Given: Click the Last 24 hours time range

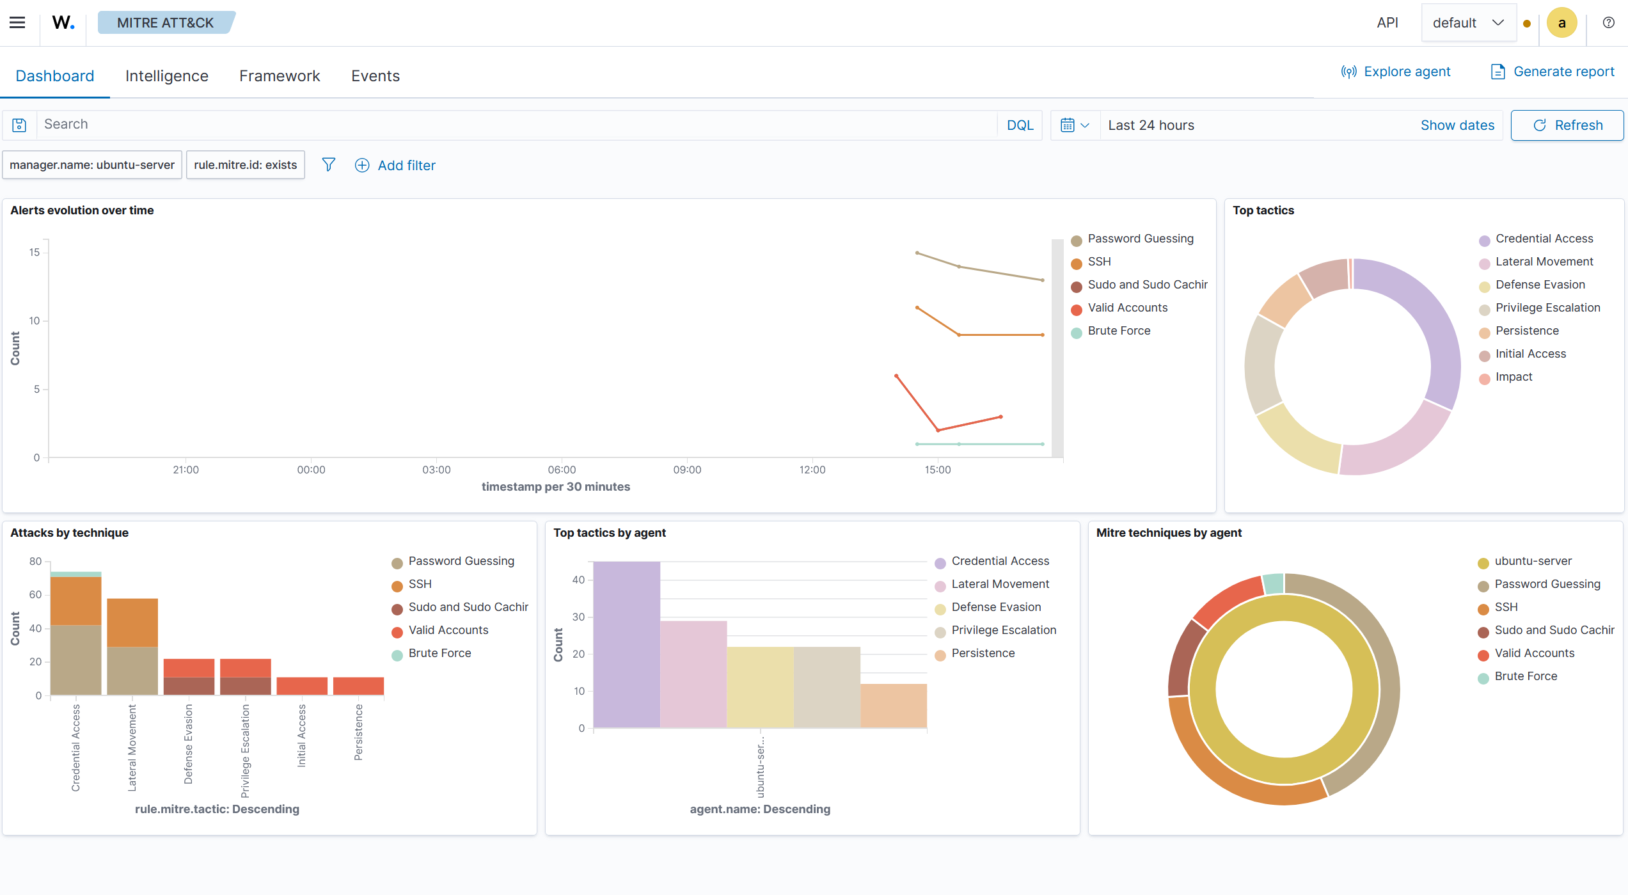Looking at the screenshot, I should coord(1151,125).
